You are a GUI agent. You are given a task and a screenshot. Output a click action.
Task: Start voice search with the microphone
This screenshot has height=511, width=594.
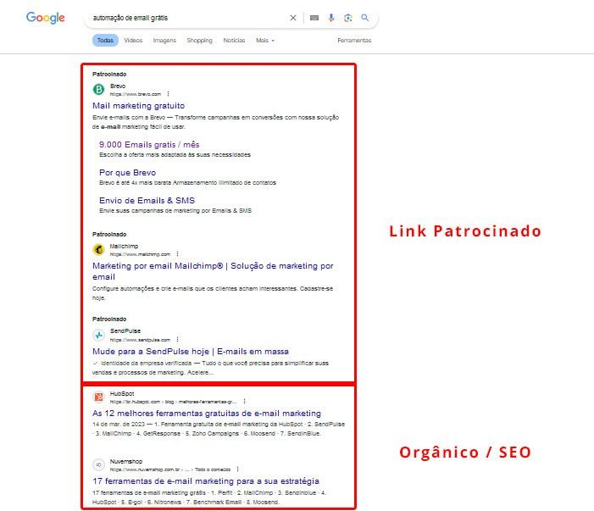[331, 17]
